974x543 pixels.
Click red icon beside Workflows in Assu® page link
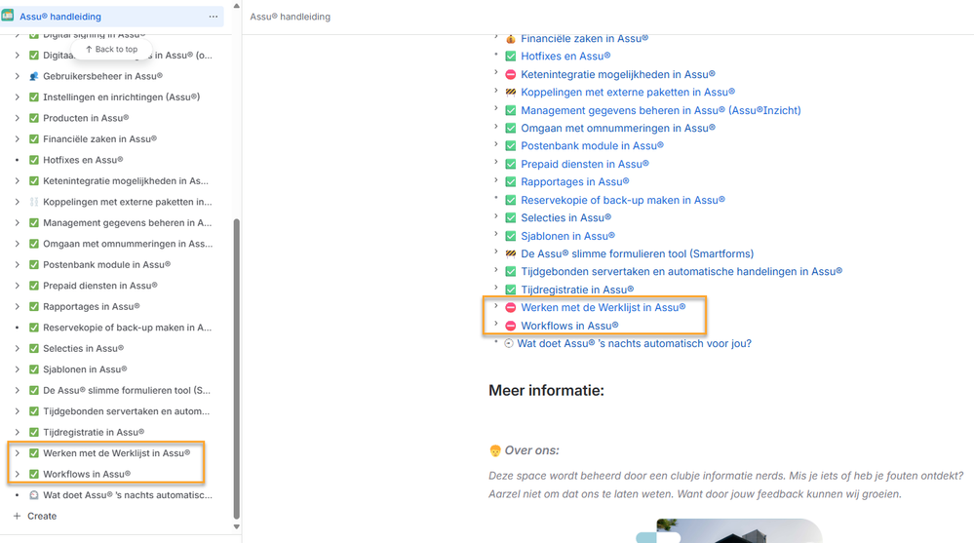pos(511,326)
